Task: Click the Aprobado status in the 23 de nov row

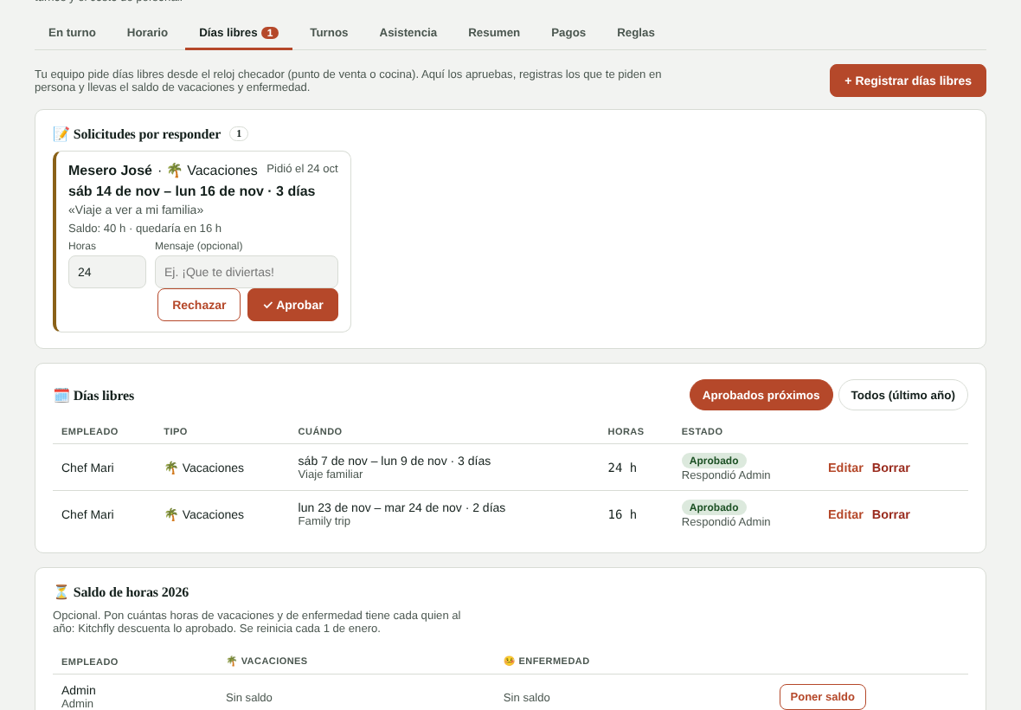Action: (714, 507)
